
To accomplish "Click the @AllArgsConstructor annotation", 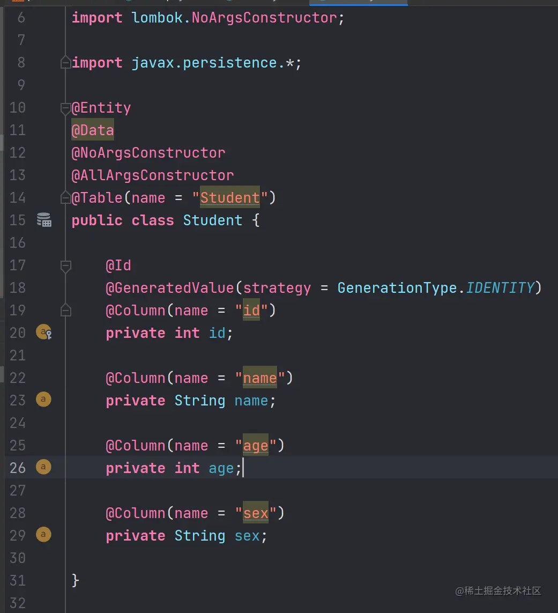I will click(x=153, y=175).
